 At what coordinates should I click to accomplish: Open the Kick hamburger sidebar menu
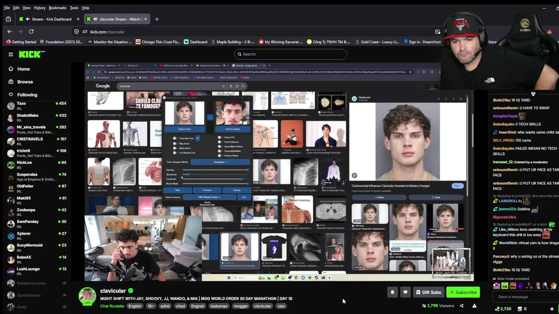click(x=10, y=54)
